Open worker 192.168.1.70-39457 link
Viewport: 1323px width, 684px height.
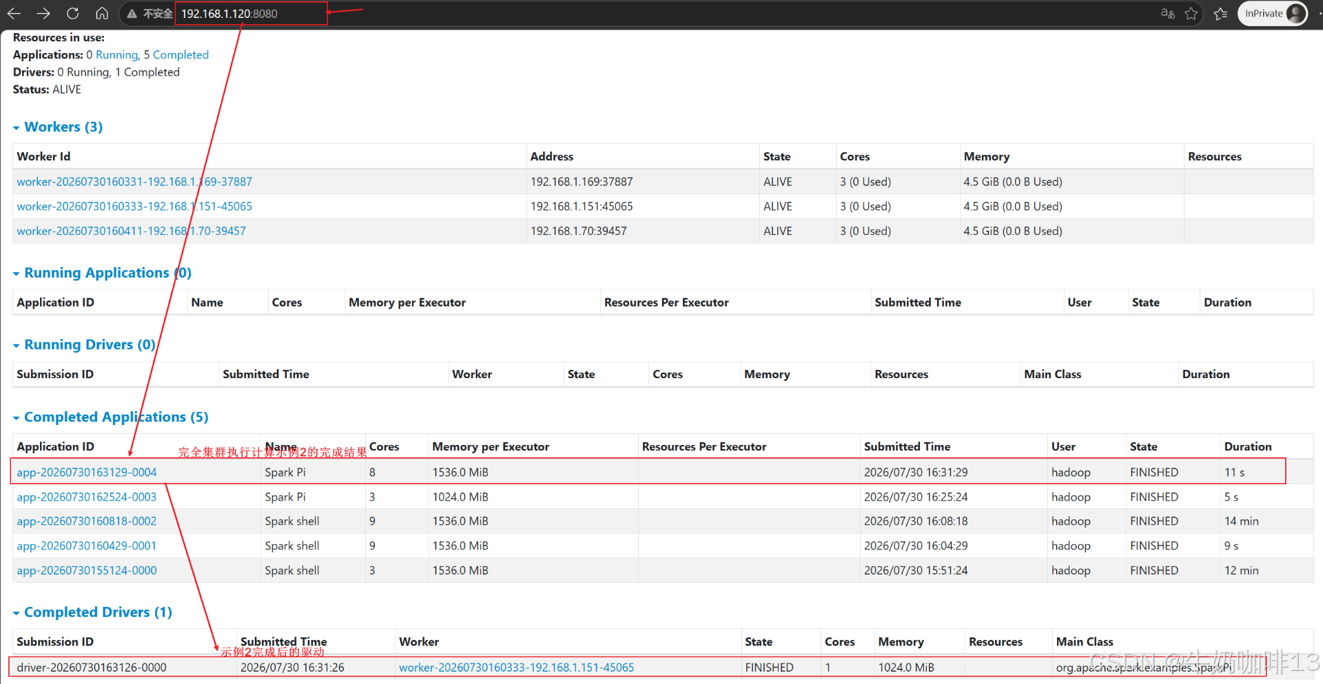[x=131, y=231]
